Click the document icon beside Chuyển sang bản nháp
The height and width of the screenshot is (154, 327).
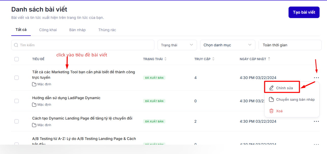[x=271, y=99]
